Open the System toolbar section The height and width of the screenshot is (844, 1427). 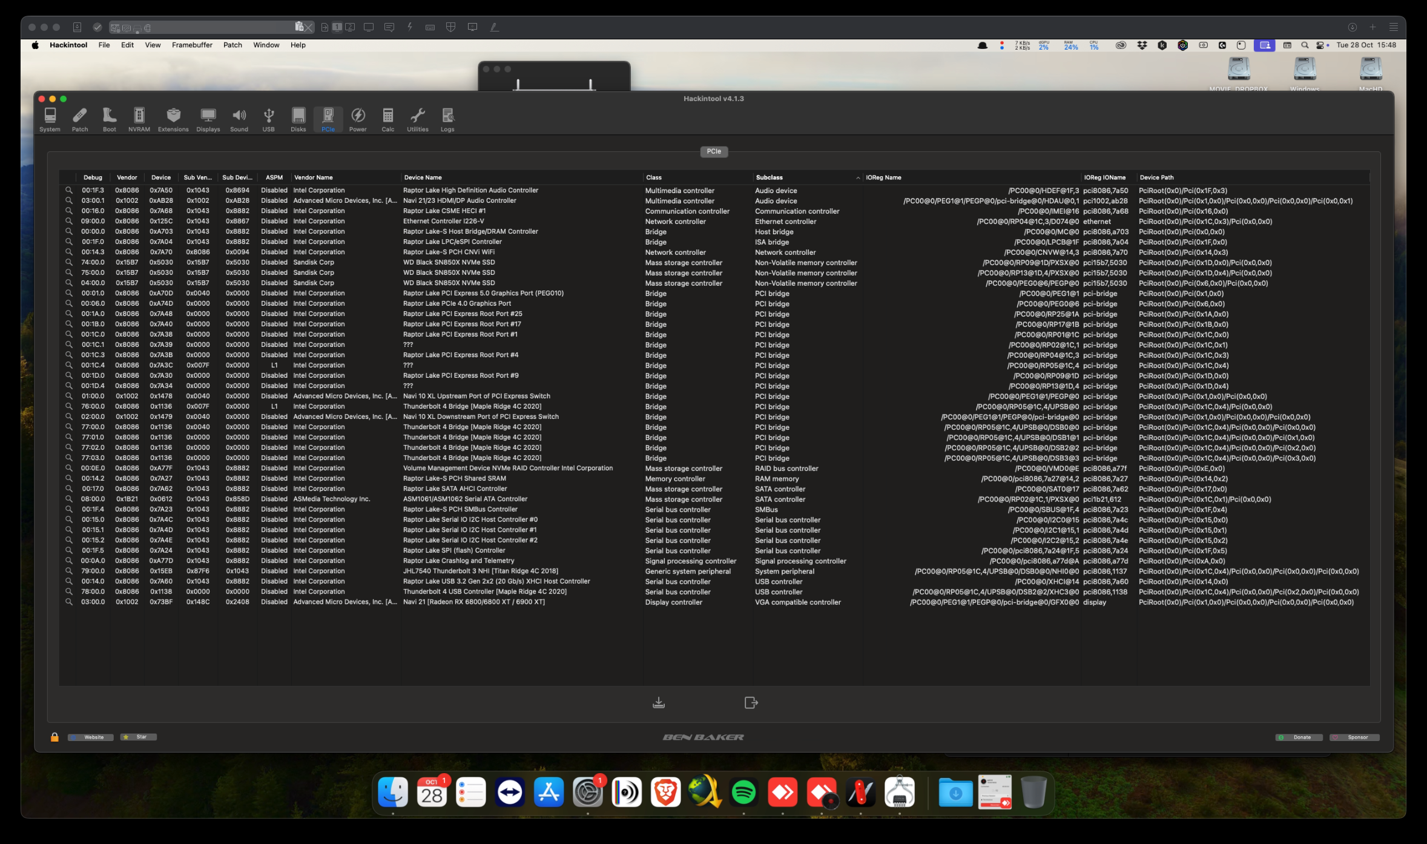coord(50,119)
